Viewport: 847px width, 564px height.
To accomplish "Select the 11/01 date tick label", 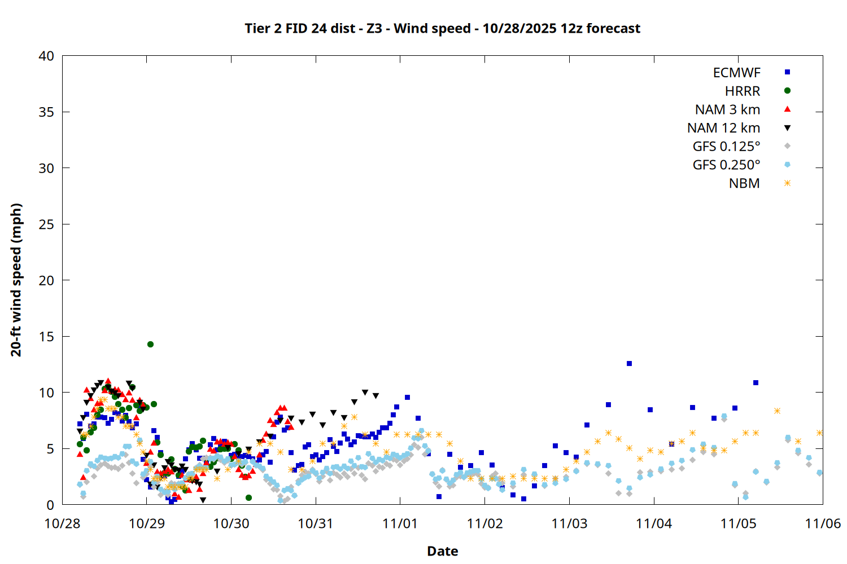I will tap(400, 523).
